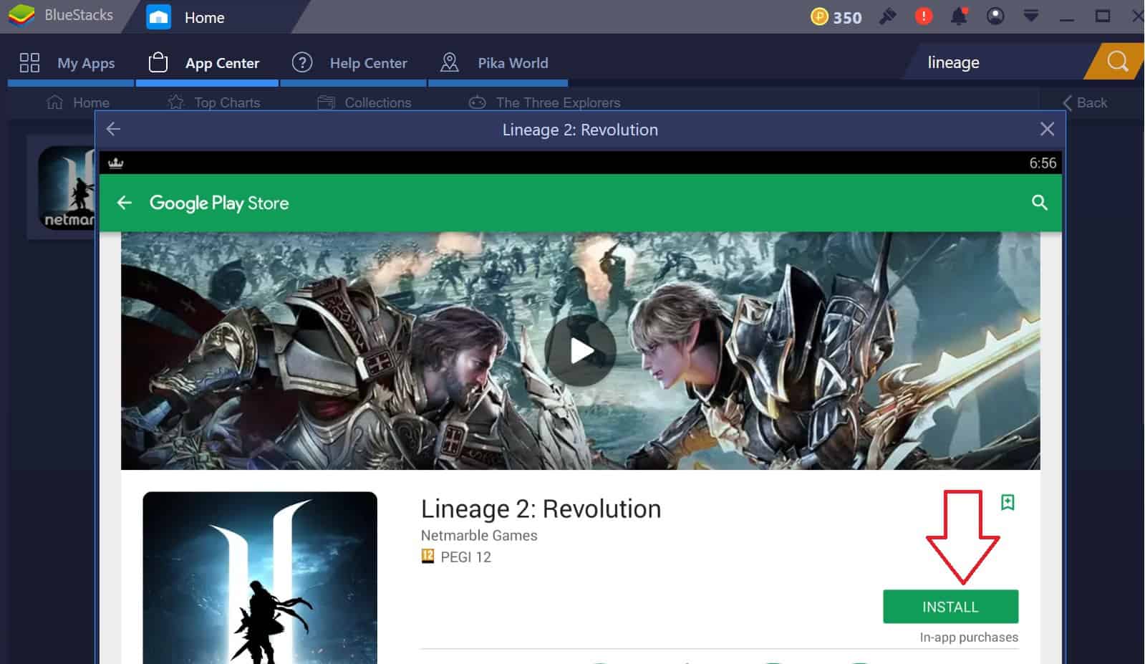Open the Pika World tab
This screenshot has width=1145, height=664.
[498, 63]
